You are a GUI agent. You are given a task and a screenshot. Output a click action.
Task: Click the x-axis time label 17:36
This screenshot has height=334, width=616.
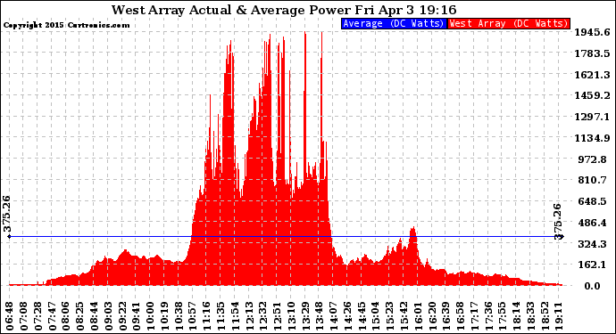tap(488, 316)
